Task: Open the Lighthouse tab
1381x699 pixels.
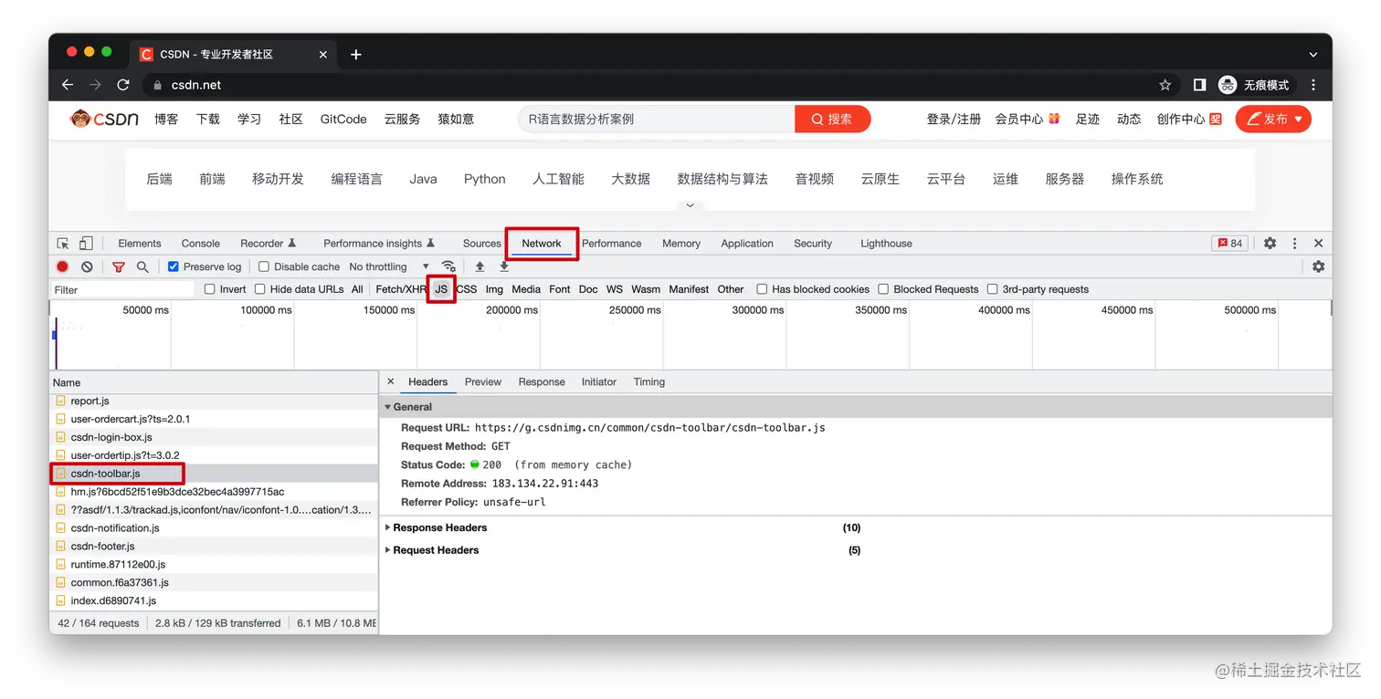Action: pyautogui.click(x=886, y=244)
